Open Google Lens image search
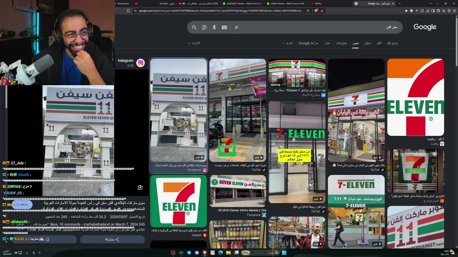 204,27
